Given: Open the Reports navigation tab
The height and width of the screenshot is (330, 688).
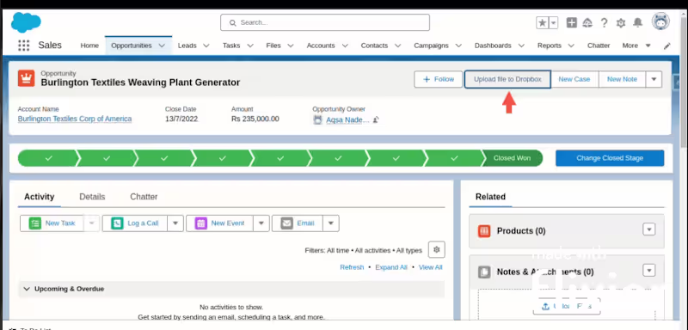Looking at the screenshot, I should click(550, 46).
